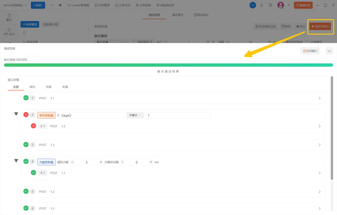The height and width of the screenshot is (215, 337).
Task: Switch to the 测试用例 tab
Action: 154,15
